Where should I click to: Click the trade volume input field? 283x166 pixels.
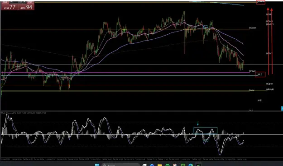pyautogui.click(x=18, y=2)
